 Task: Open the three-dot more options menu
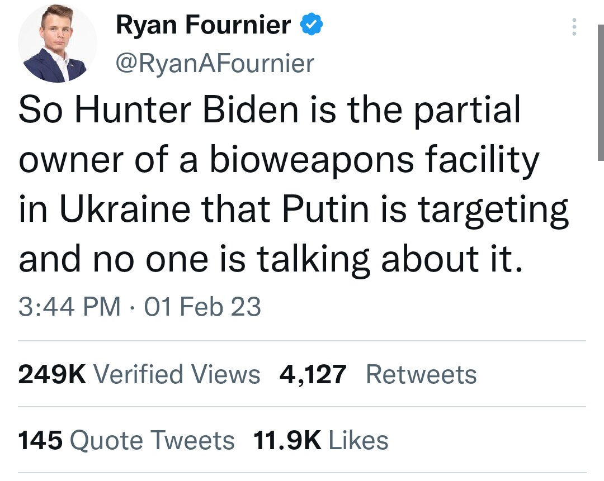tap(574, 26)
